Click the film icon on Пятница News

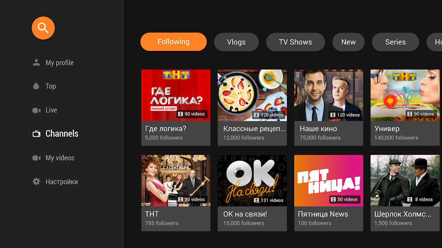[x=333, y=199]
